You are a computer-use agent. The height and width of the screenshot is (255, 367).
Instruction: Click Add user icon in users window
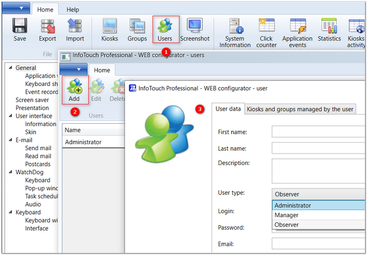(x=75, y=86)
